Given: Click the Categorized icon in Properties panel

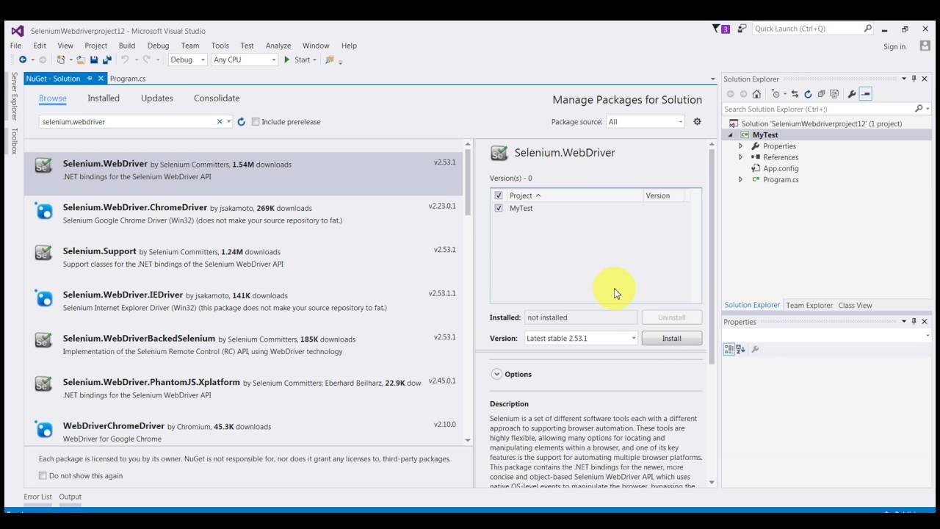Looking at the screenshot, I should pyautogui.click(x=728, y=349).
